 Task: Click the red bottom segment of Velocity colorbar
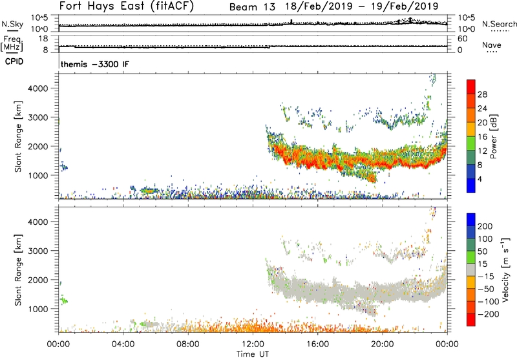(x=471, y=320)
